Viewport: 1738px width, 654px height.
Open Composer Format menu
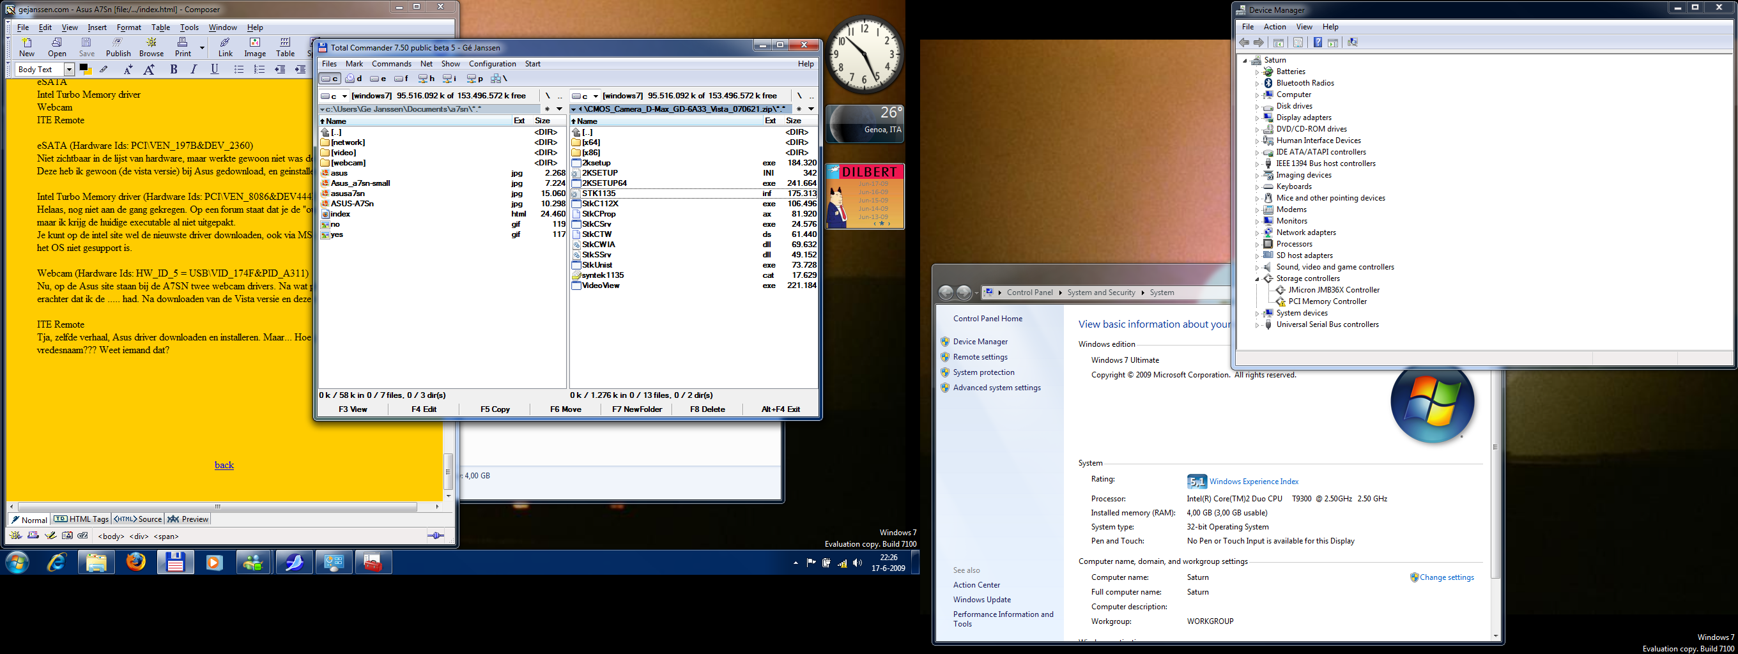click(x=129, y=27)
